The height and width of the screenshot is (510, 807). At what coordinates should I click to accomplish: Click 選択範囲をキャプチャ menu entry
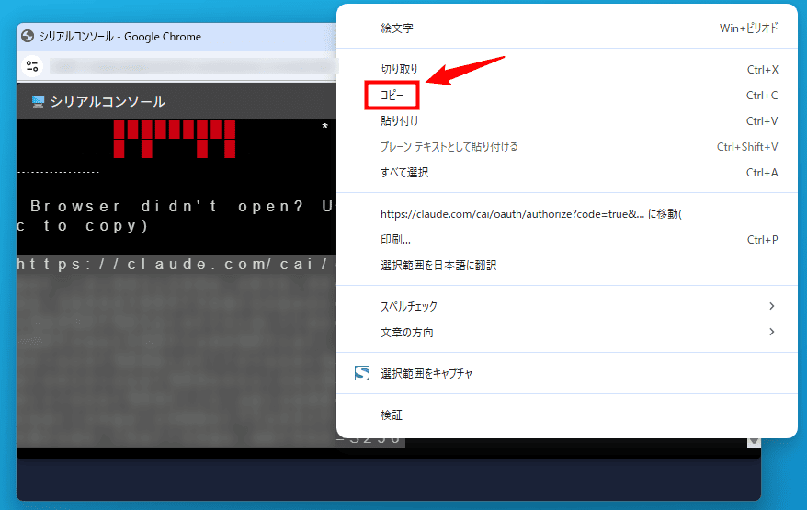tap(567, 373)
